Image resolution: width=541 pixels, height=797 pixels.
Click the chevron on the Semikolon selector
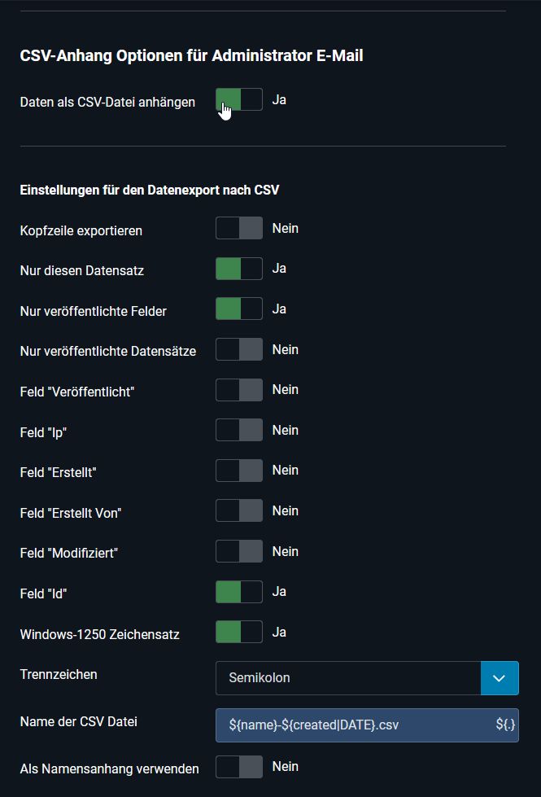click(x=500, y=677)
